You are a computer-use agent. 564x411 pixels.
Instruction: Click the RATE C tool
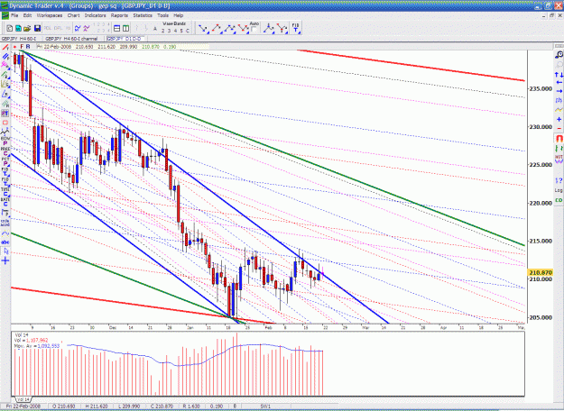click(x=5, y=202)
